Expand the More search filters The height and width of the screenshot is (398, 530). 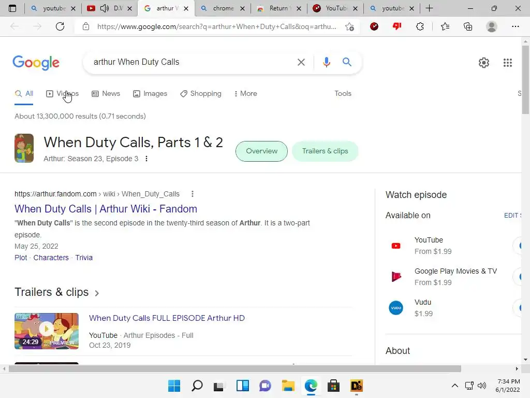click(246, 94)
